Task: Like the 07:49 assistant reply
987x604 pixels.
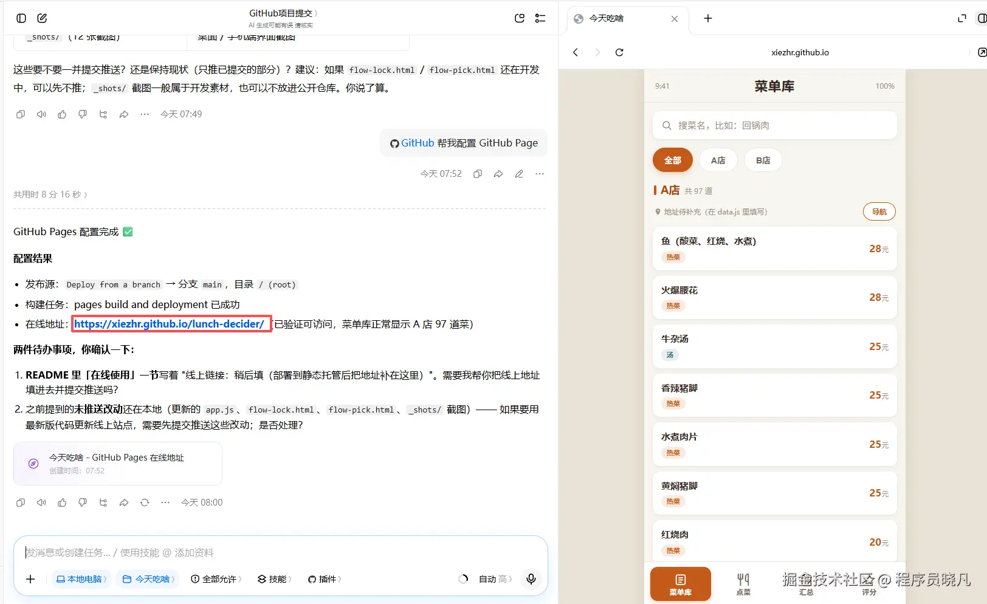Action: coord(62,114)
